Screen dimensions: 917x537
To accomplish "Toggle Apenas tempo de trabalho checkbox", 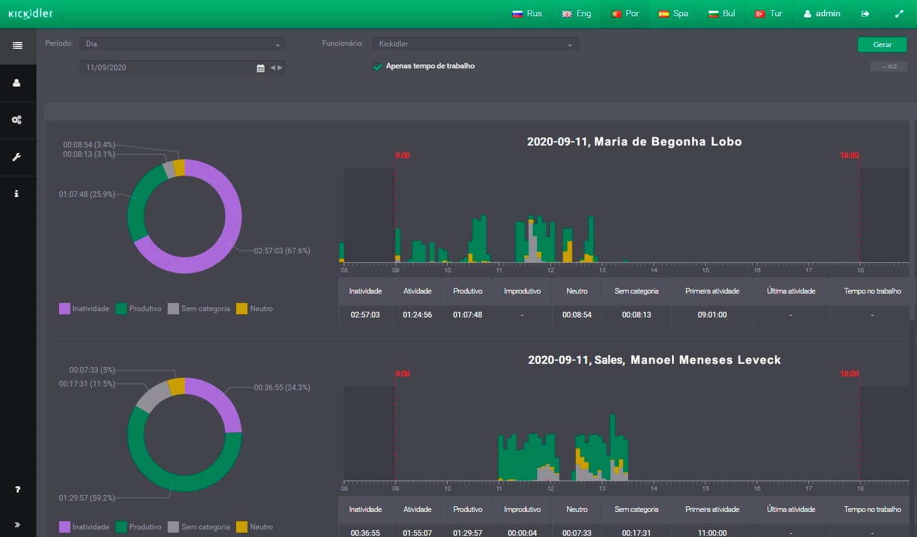I will [x=377, y=66].
